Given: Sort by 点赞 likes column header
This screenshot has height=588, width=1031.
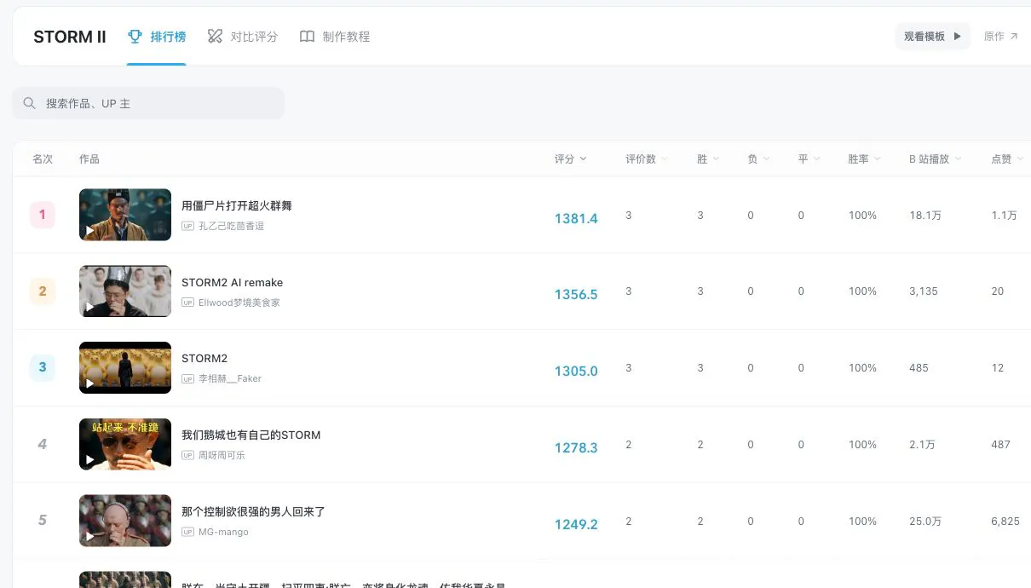Looking at the screenshot, I should click(1007, 159).
